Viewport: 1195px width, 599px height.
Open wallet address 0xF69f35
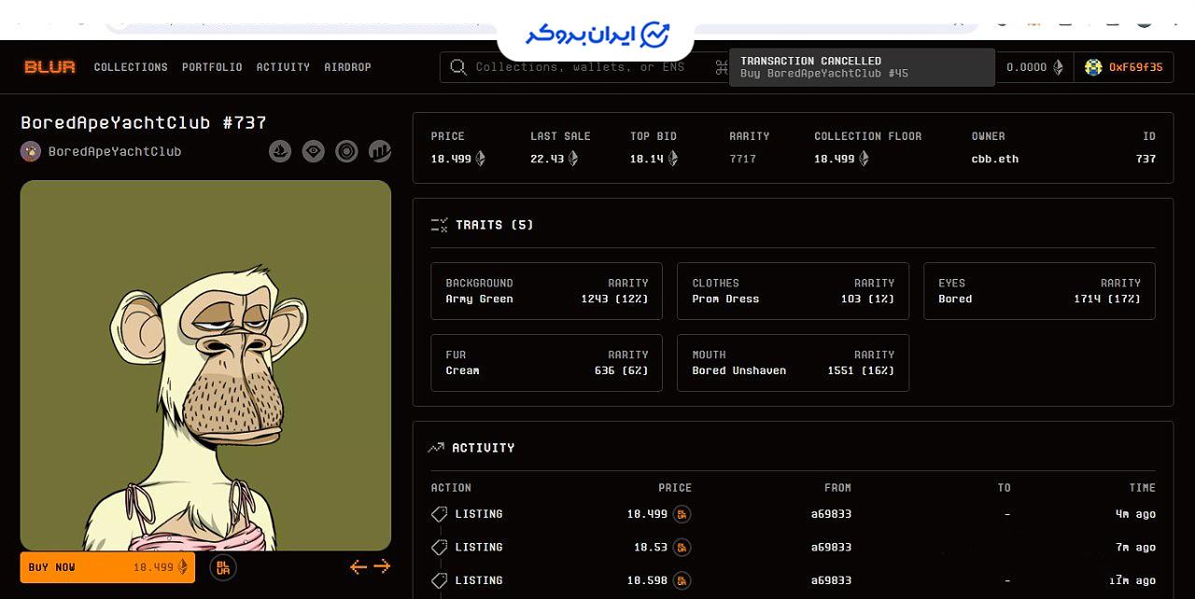click(x=1135, y=67)
